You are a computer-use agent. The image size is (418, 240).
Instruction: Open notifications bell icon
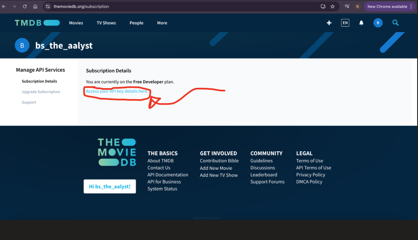361,23
